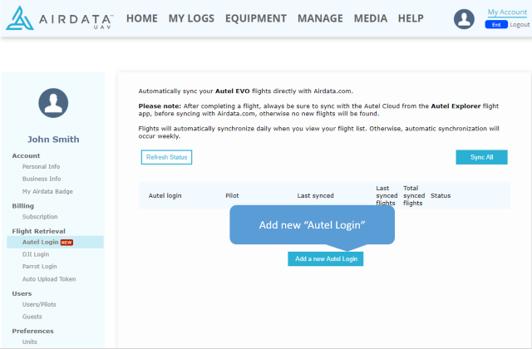Viewport: 532px width, 349px height.
Task: Click the John Smith name heading
Action: tap(53, 140)
